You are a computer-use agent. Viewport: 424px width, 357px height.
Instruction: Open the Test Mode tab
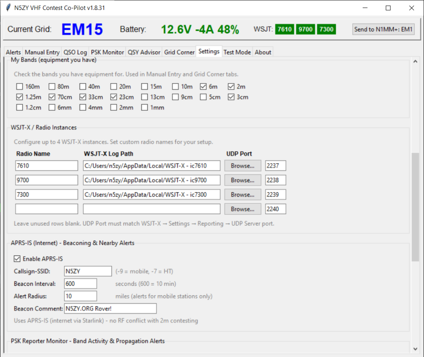(x=237, y=52)
